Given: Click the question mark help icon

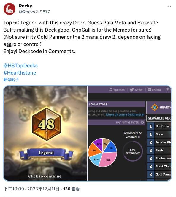Looking at the screenshot, I should (x=167, y=90).
